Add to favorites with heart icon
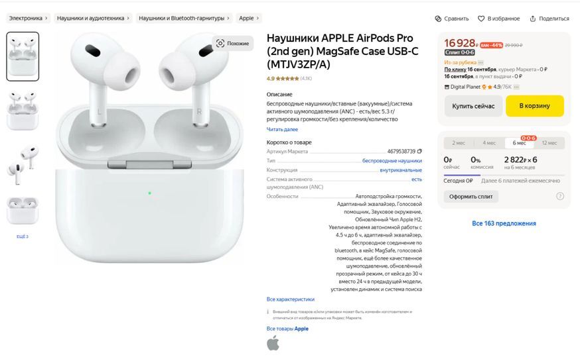 [481, 19]
